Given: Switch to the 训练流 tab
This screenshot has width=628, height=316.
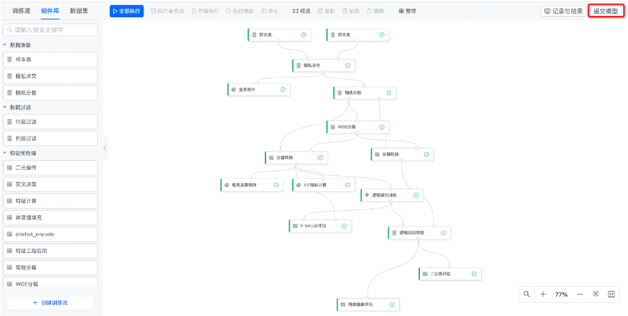Looking at the screenshot, I should pos(22,11).
